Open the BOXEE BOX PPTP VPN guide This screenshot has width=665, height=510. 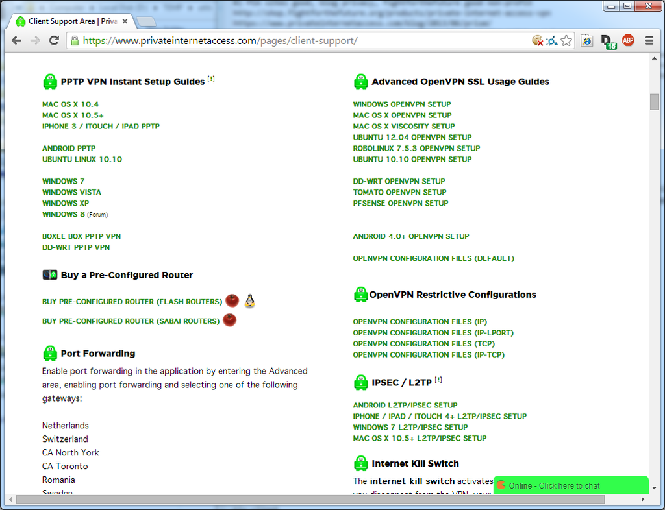point(81,236)
